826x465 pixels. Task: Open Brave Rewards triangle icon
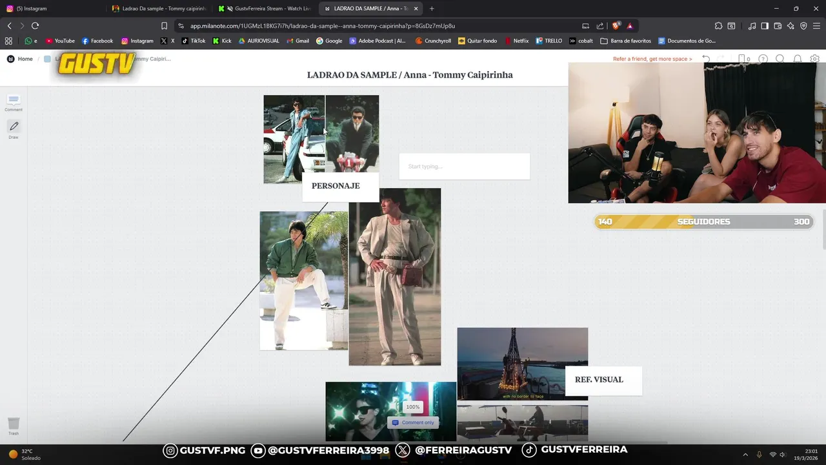630,26
